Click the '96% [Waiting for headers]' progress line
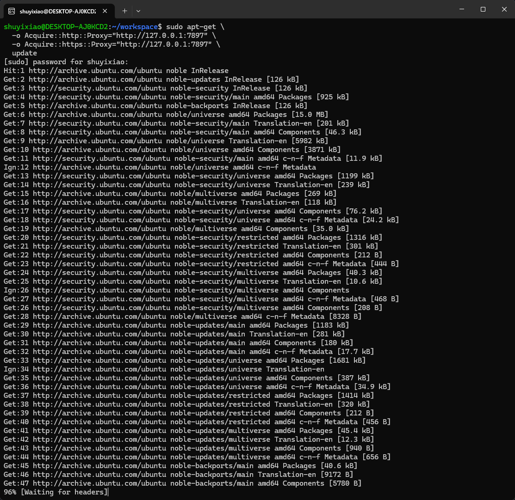The width and height of the screenshot is (515, 500). (56, 492)
